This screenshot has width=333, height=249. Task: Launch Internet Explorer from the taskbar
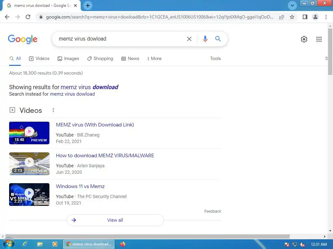click(25, 244)
